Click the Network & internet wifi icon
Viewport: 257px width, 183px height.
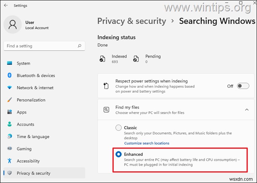9,88
